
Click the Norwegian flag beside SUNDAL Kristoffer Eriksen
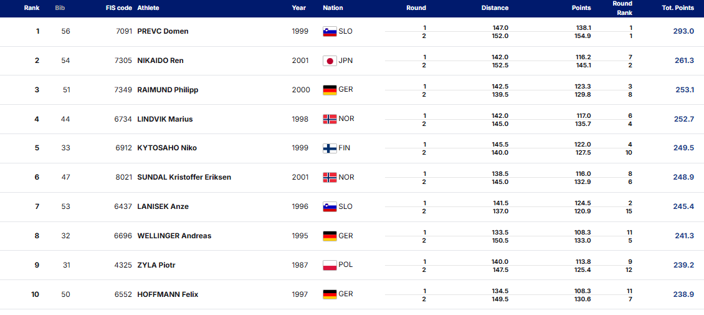pyautogui.click(x=330, y=177)
